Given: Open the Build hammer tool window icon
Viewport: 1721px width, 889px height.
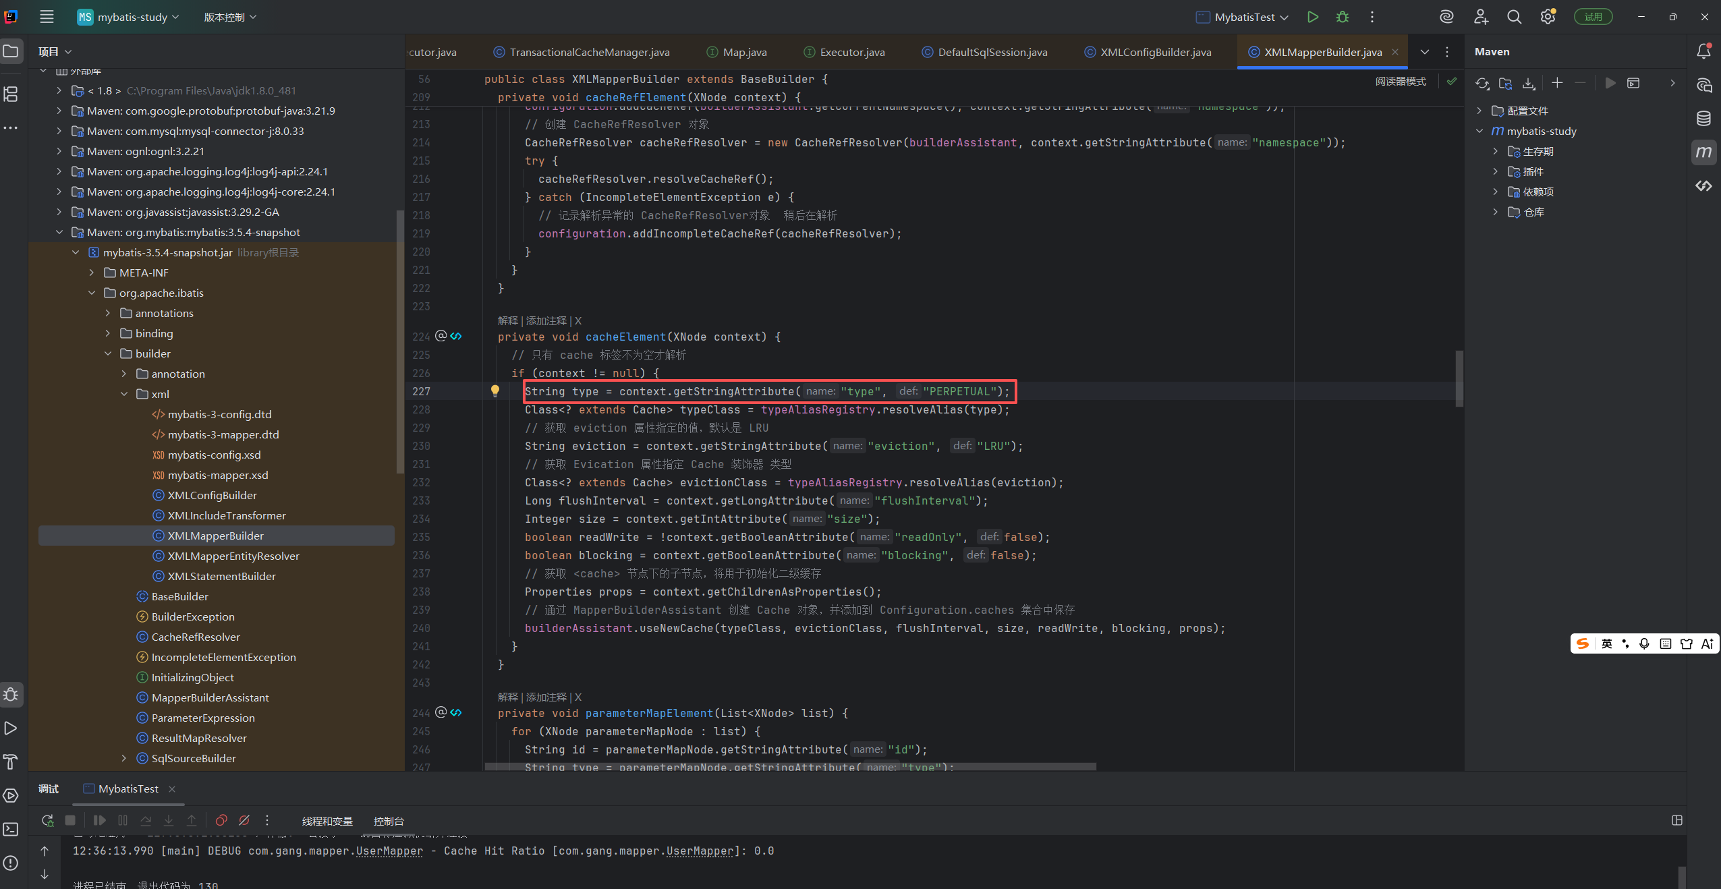Looking at the screenshot, I should coord(11,762).
